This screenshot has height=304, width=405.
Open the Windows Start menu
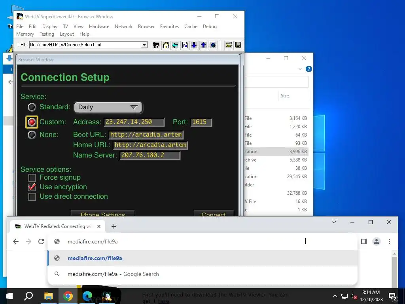click(9, 296)
